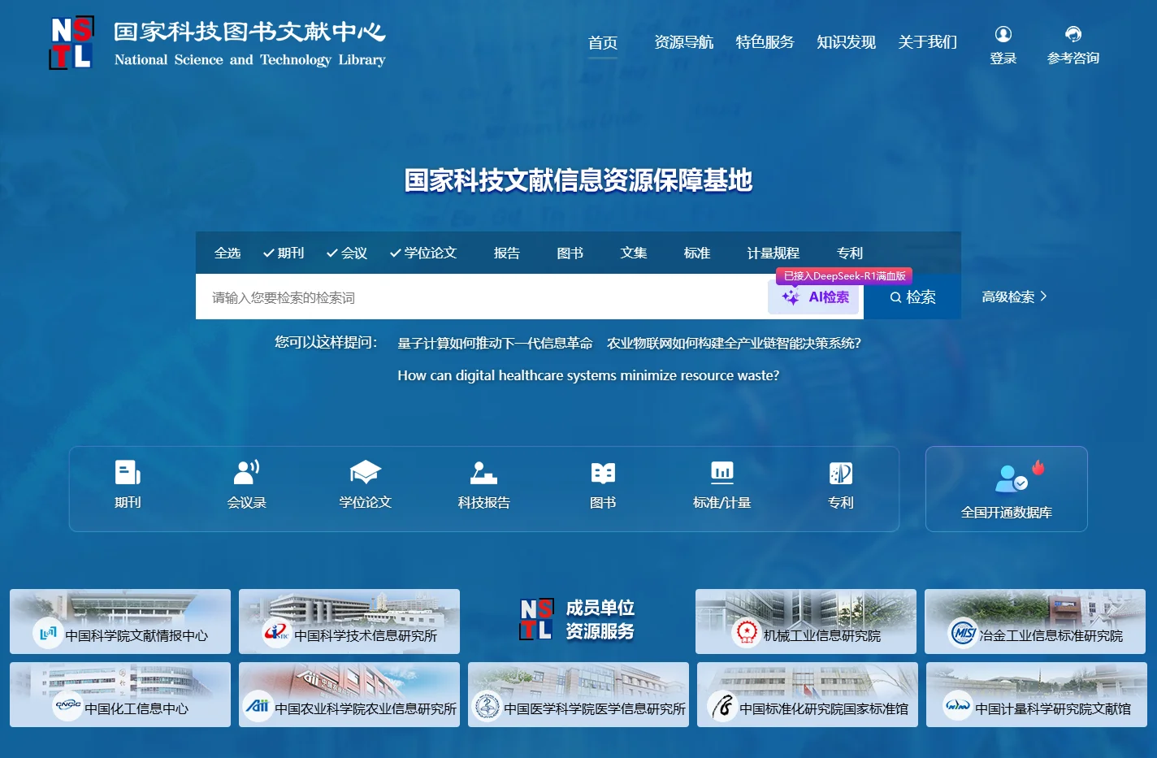Open 中国科学院文献情报中心 member card
The image size is (1157, 758).
point(120,622)
